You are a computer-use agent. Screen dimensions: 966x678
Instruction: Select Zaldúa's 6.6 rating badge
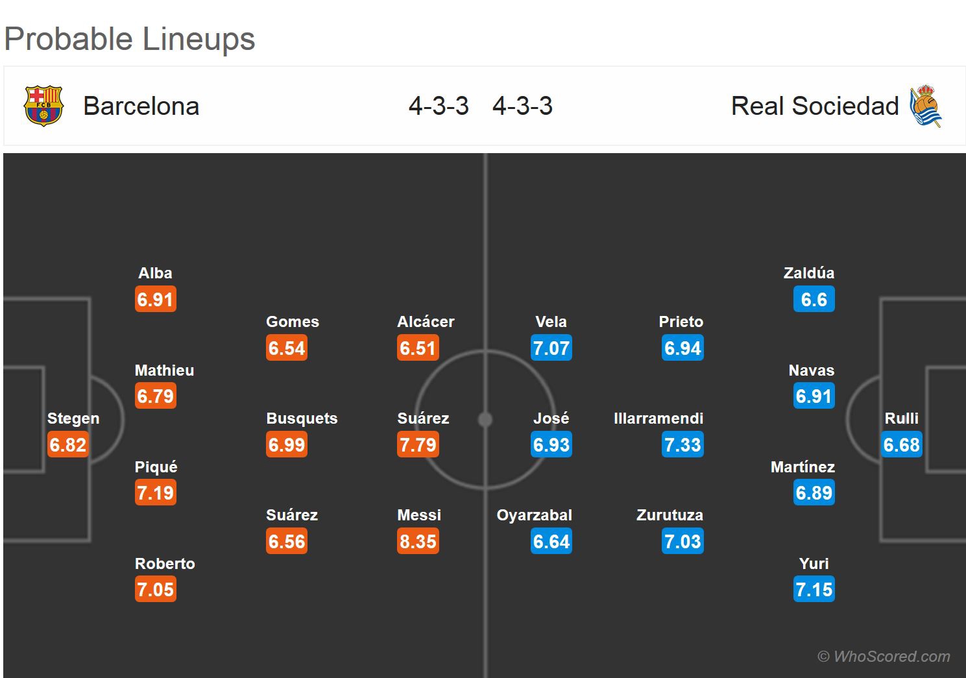814,300
